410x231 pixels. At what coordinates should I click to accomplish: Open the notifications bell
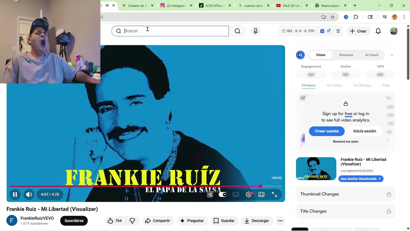click(x=378, y=31)
